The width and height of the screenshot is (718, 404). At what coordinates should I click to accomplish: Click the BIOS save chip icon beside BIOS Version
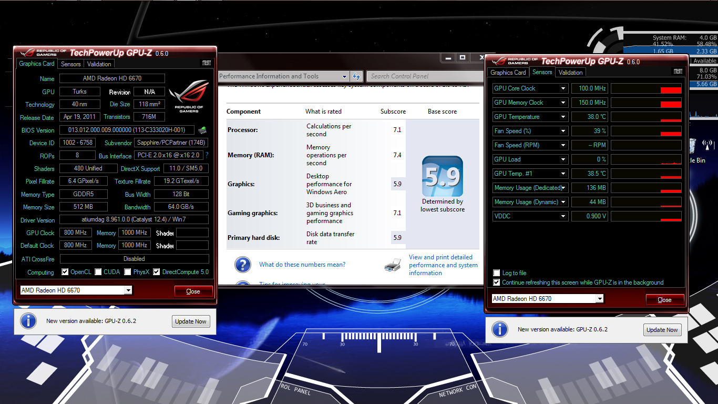[x=202, y=130]
